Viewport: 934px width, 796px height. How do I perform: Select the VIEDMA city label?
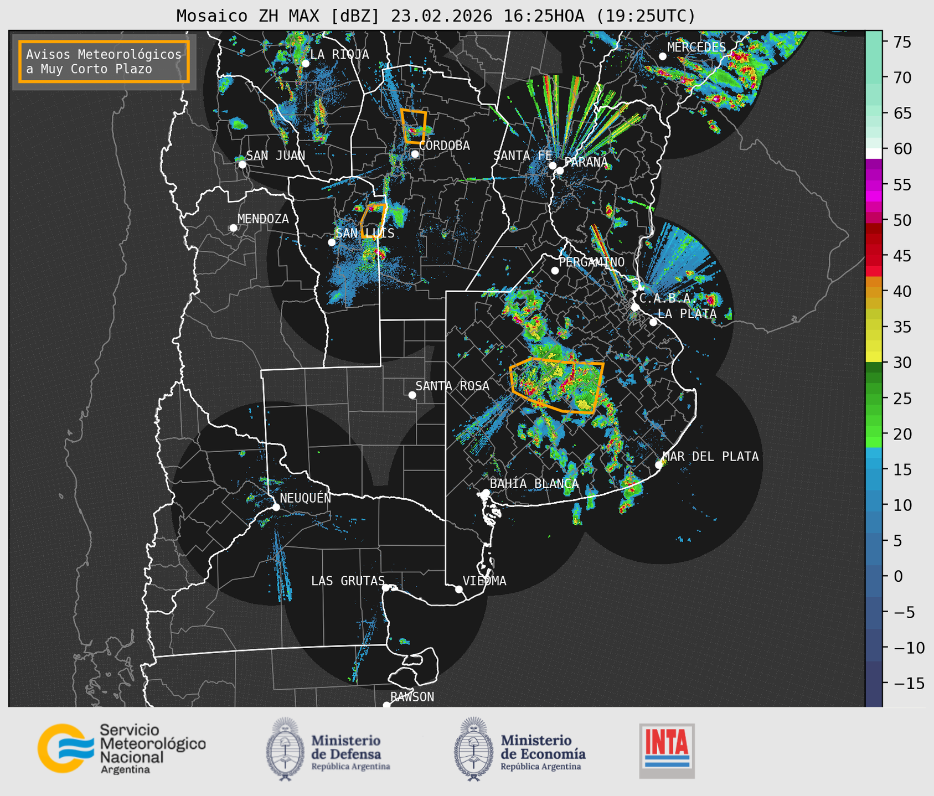point(484,581)
